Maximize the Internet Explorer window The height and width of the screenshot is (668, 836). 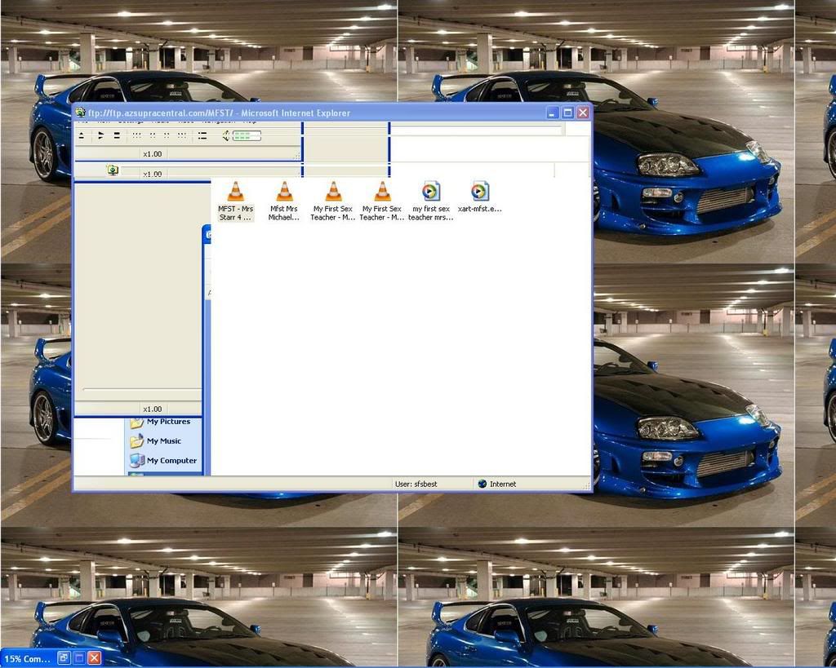click(x=568, y=113)
